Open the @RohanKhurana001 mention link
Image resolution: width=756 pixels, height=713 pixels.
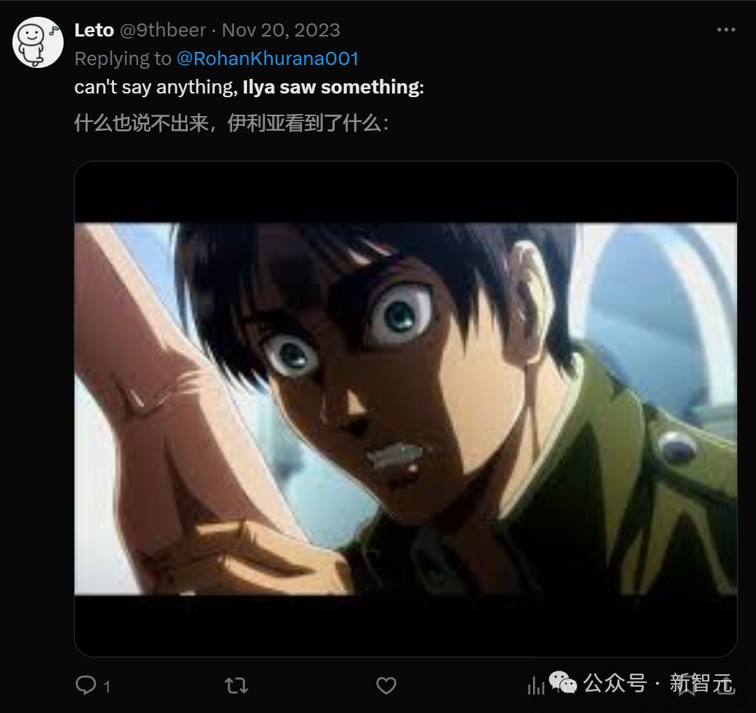coord(268,58)
